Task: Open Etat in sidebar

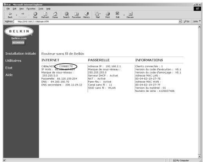Action: pos(9,68)
